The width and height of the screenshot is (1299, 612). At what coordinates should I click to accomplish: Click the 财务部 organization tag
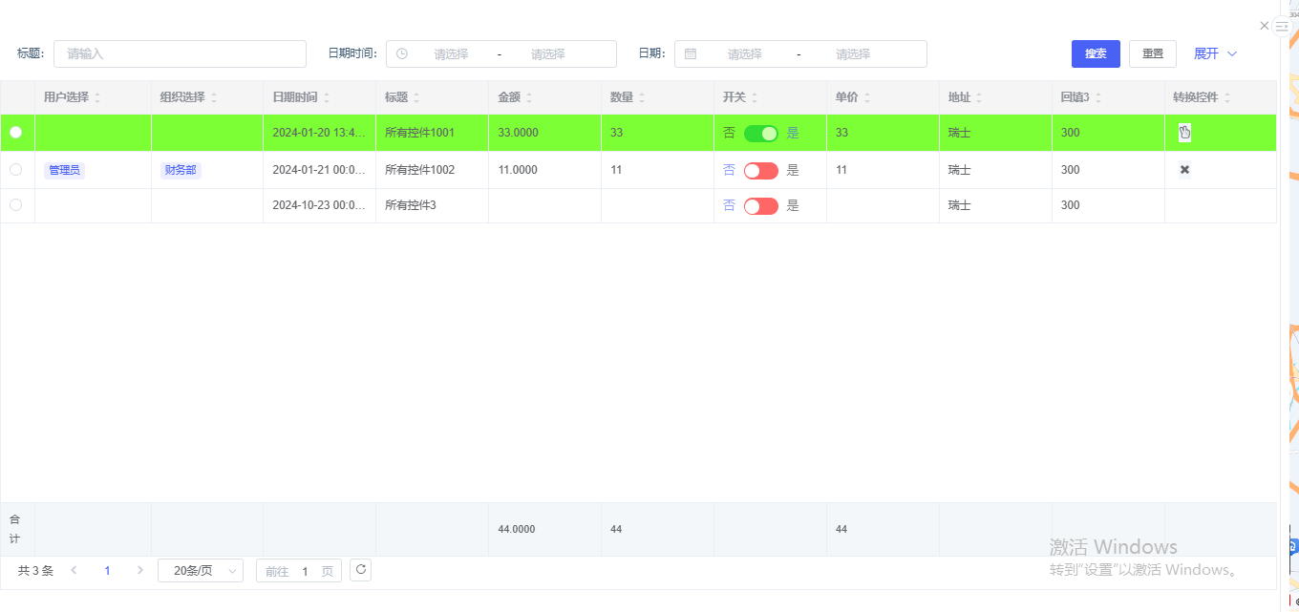click(x=181, y=170)
